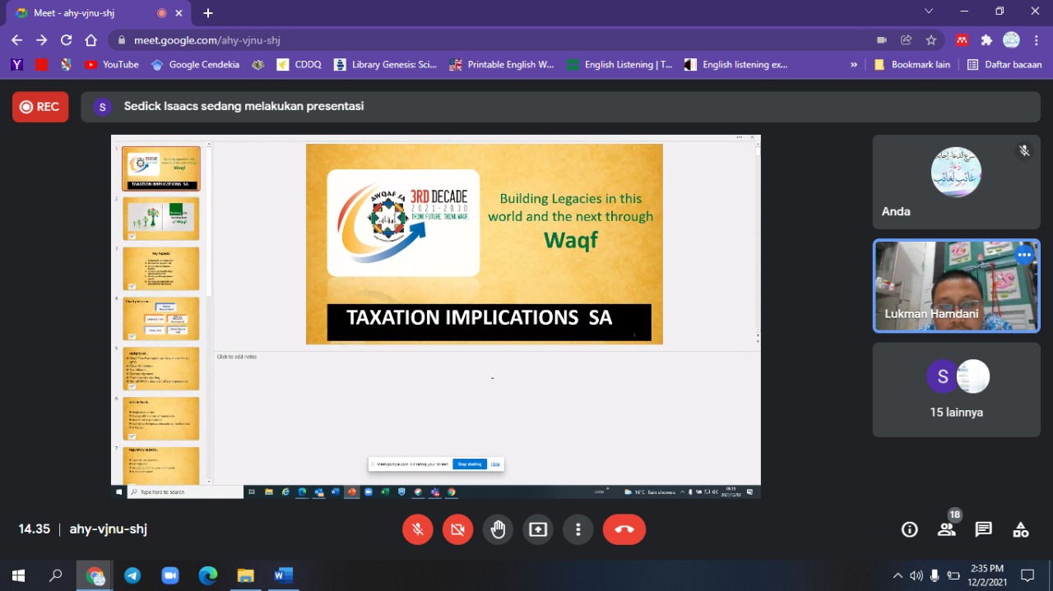1053x591 pixels.
Task: Open Microsoft Edge from the taskbar
Action: pos(208,575)
